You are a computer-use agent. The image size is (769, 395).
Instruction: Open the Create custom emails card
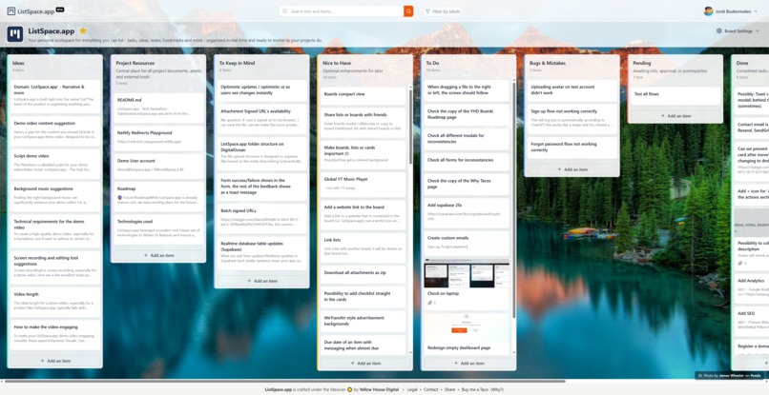tap(467, 244)
